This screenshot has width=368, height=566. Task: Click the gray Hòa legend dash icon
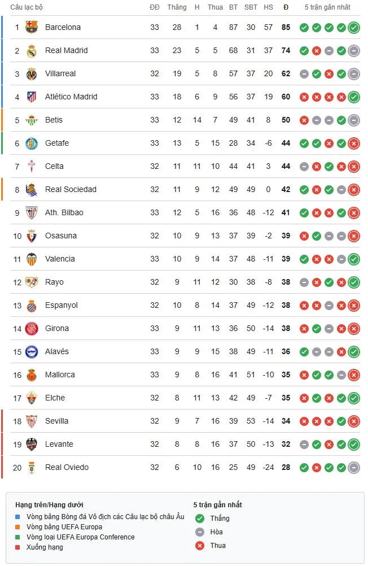point(199,532)
